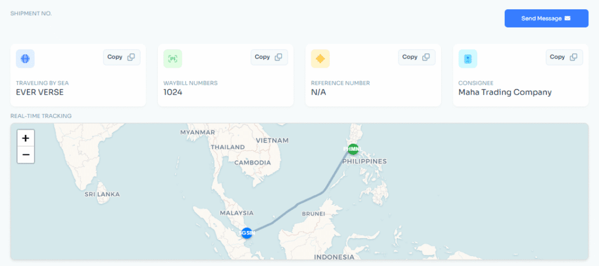Click the blue globe sea-travel icon
The width and height of the screenshot is (599, 266).
click(25, 58)
